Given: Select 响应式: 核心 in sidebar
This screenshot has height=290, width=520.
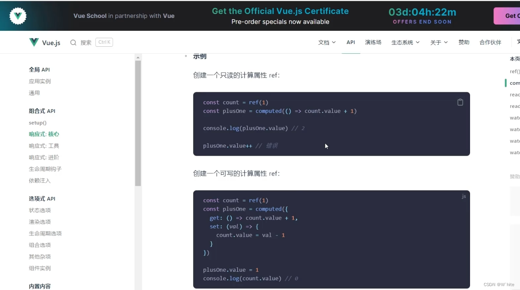Looking at the screenshot, I should pyautogui.click(x=44, y=134).
